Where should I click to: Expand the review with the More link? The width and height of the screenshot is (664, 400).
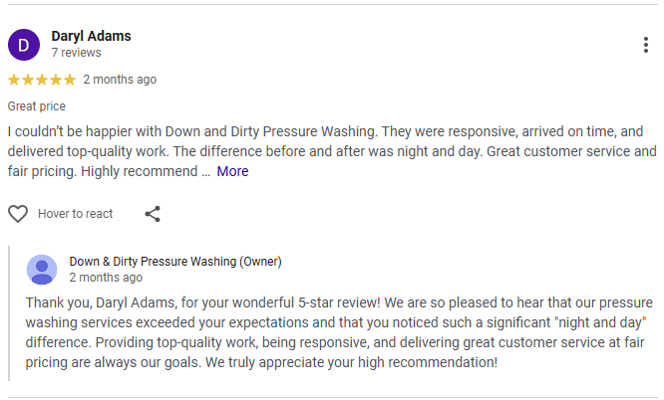pos(232,171)
